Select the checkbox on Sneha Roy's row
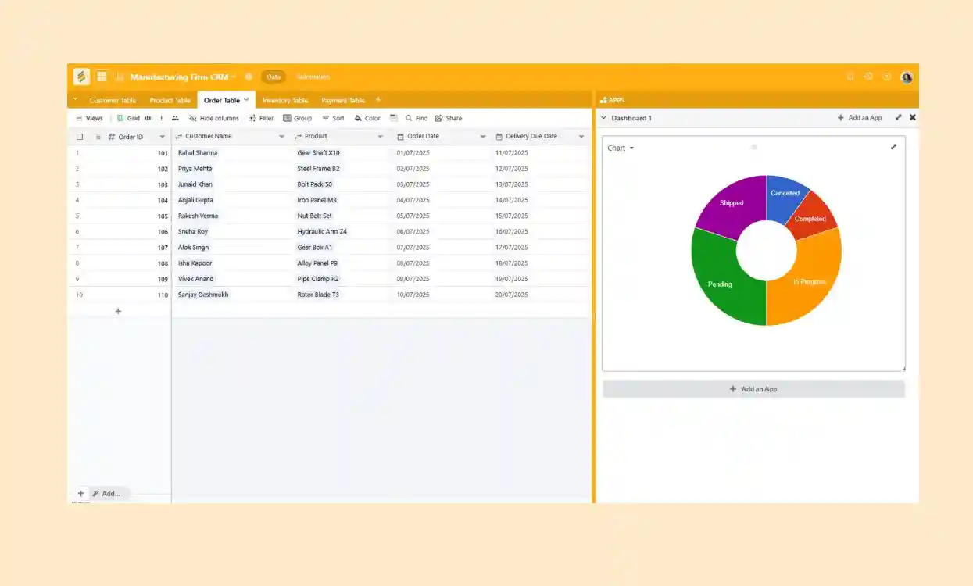Image resolution: width=973 pixels, height=586 pixels. tap(80, 231)
